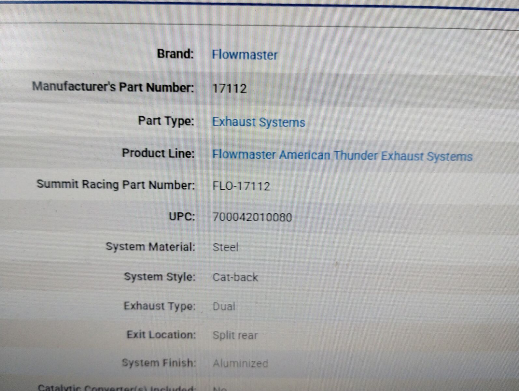The width and height of the screenshot is (519, 391).
Task: Open the Flowmaster brand link
Action: point(245,55)
